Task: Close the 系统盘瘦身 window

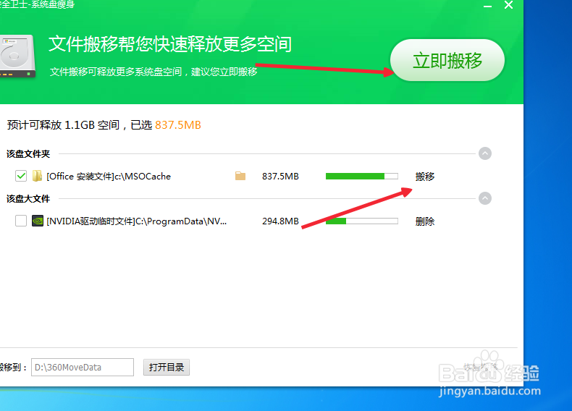Action: point(508,5)
